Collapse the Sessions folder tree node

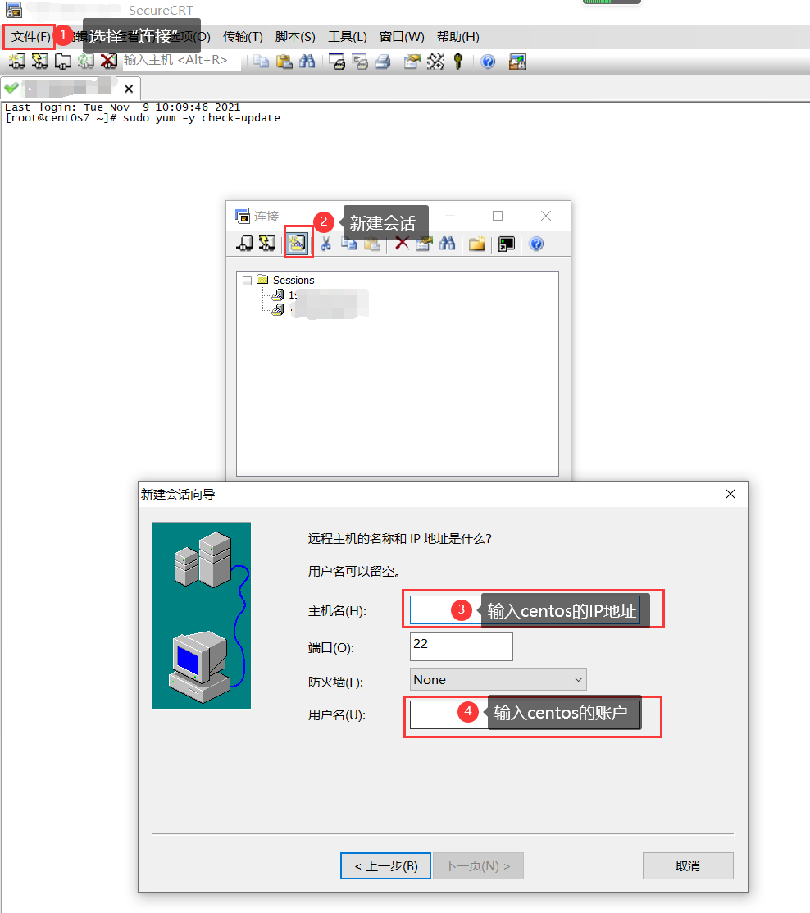248,281
